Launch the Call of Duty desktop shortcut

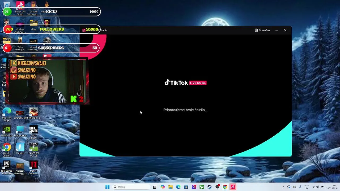coord(33,132)
